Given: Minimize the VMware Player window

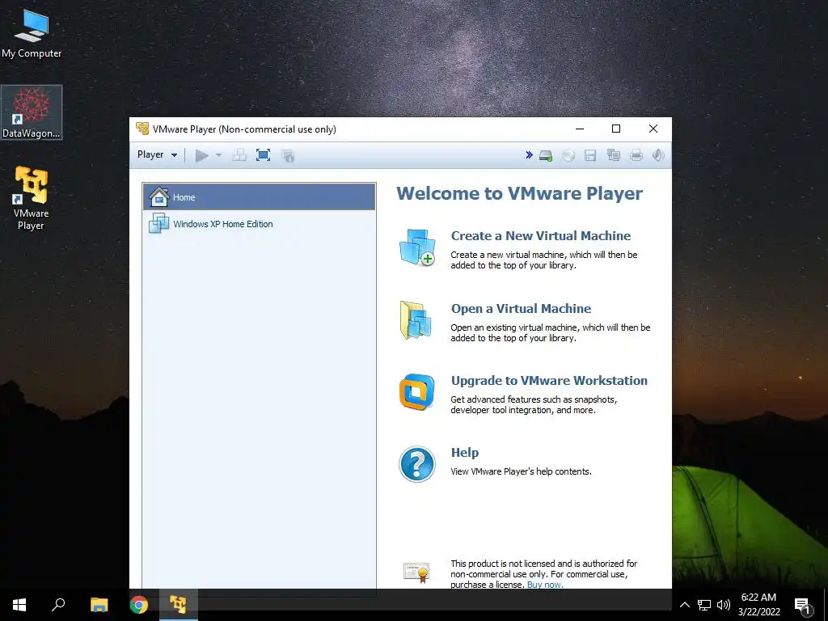Looking at the screenshot, I should coord(579,129).
